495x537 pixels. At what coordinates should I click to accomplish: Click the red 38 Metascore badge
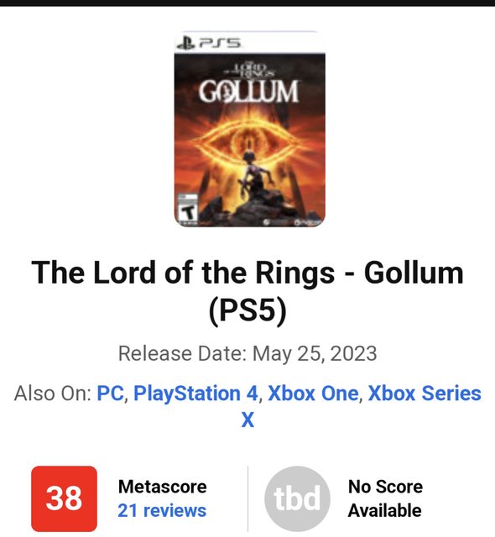tap(64, 498)
